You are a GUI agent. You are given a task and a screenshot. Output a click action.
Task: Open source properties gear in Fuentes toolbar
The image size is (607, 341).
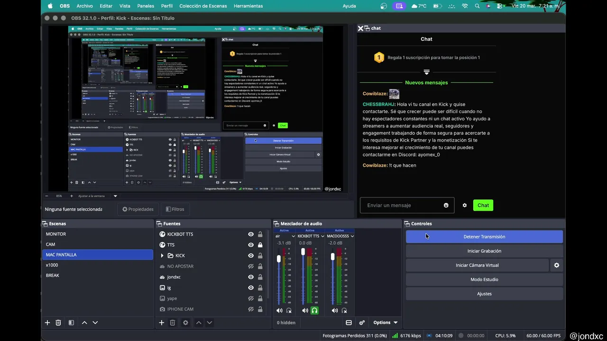185,323
